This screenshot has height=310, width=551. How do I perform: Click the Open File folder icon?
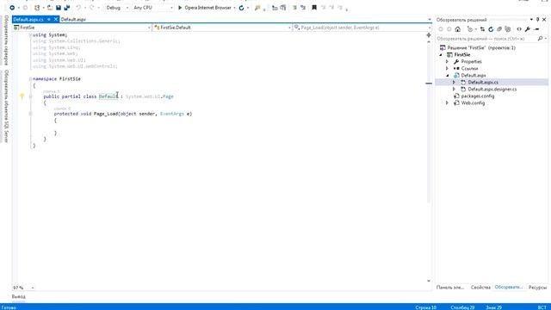point(50,8)
